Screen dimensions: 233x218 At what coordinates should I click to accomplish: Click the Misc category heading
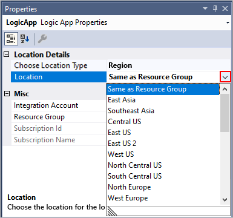point(21,94)
